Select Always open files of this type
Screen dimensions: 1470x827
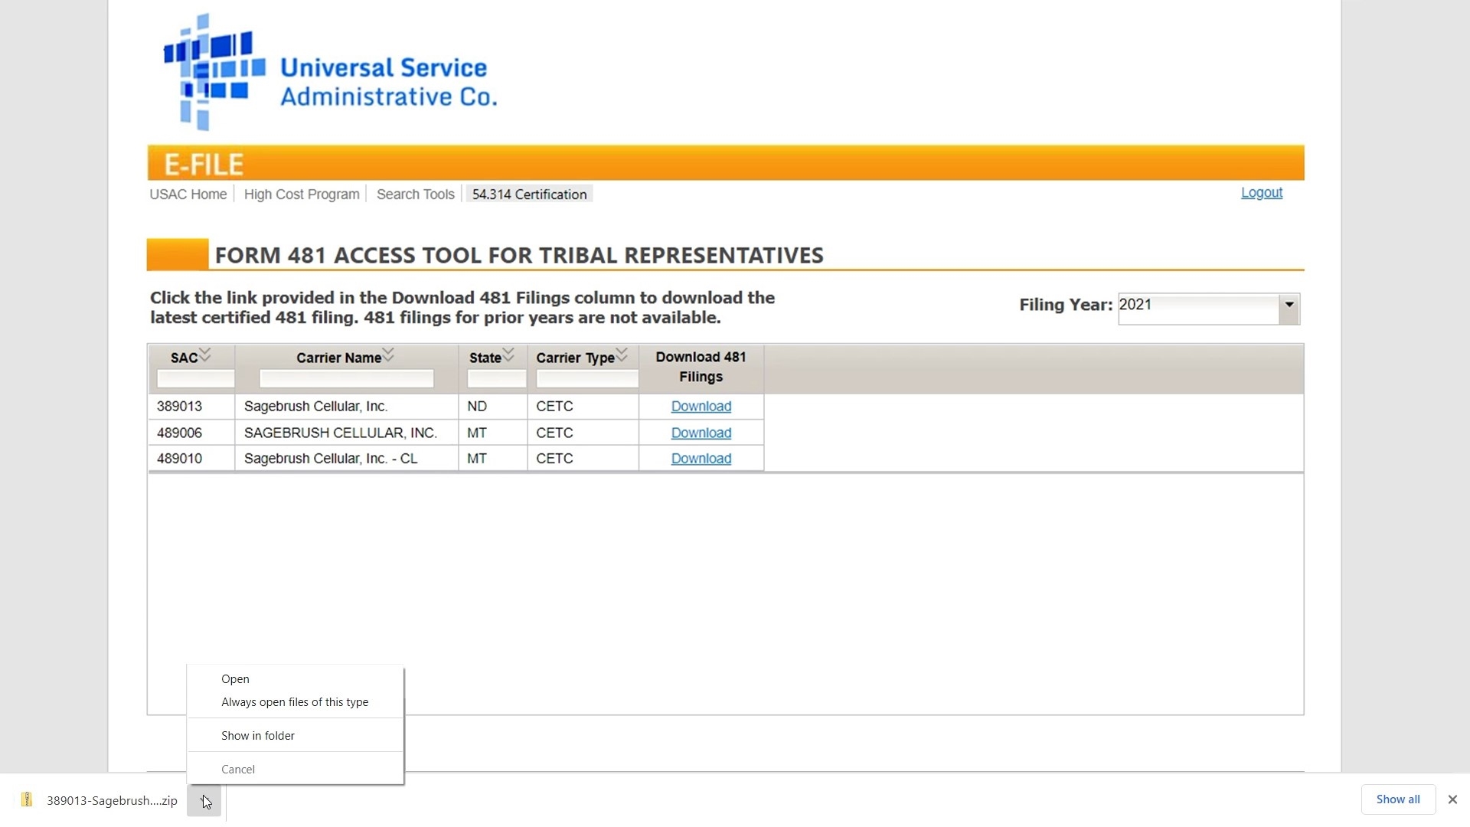click(296, 702)
